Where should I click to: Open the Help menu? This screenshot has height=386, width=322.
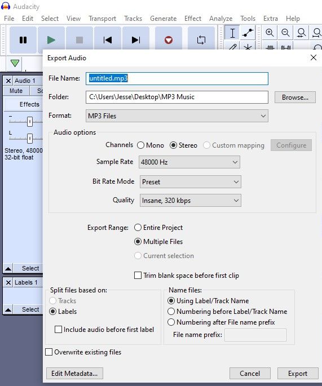coord(293,19)
